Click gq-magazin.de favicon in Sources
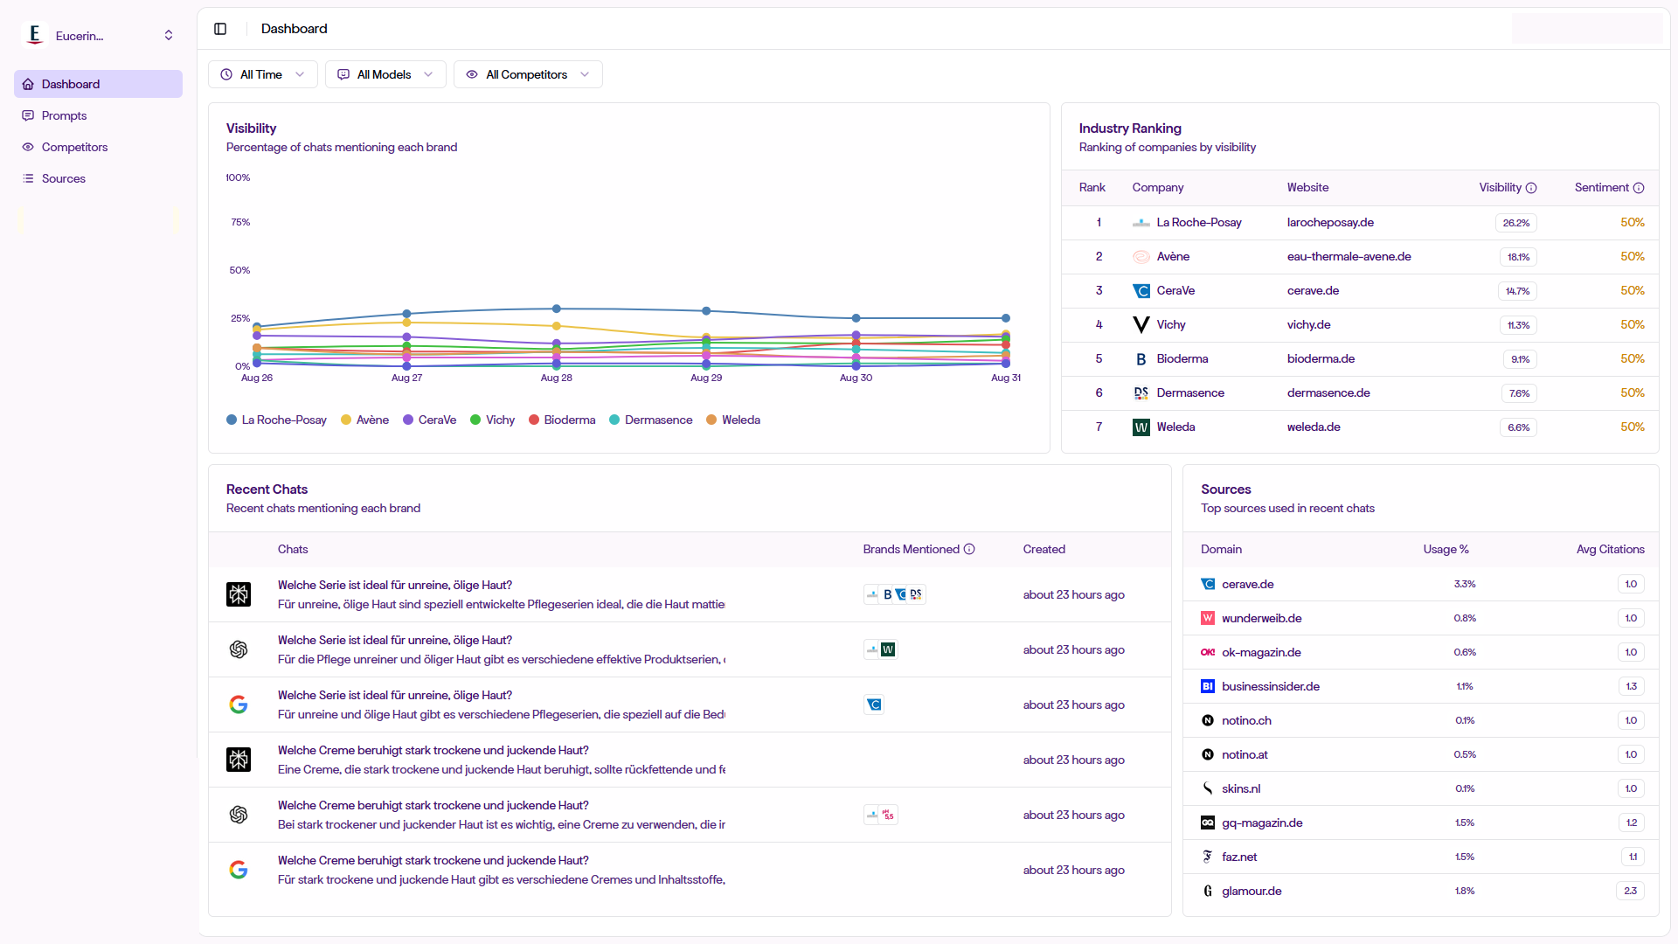The height and width of the screenshot is (944, 1678). [x=1208, y=823]
